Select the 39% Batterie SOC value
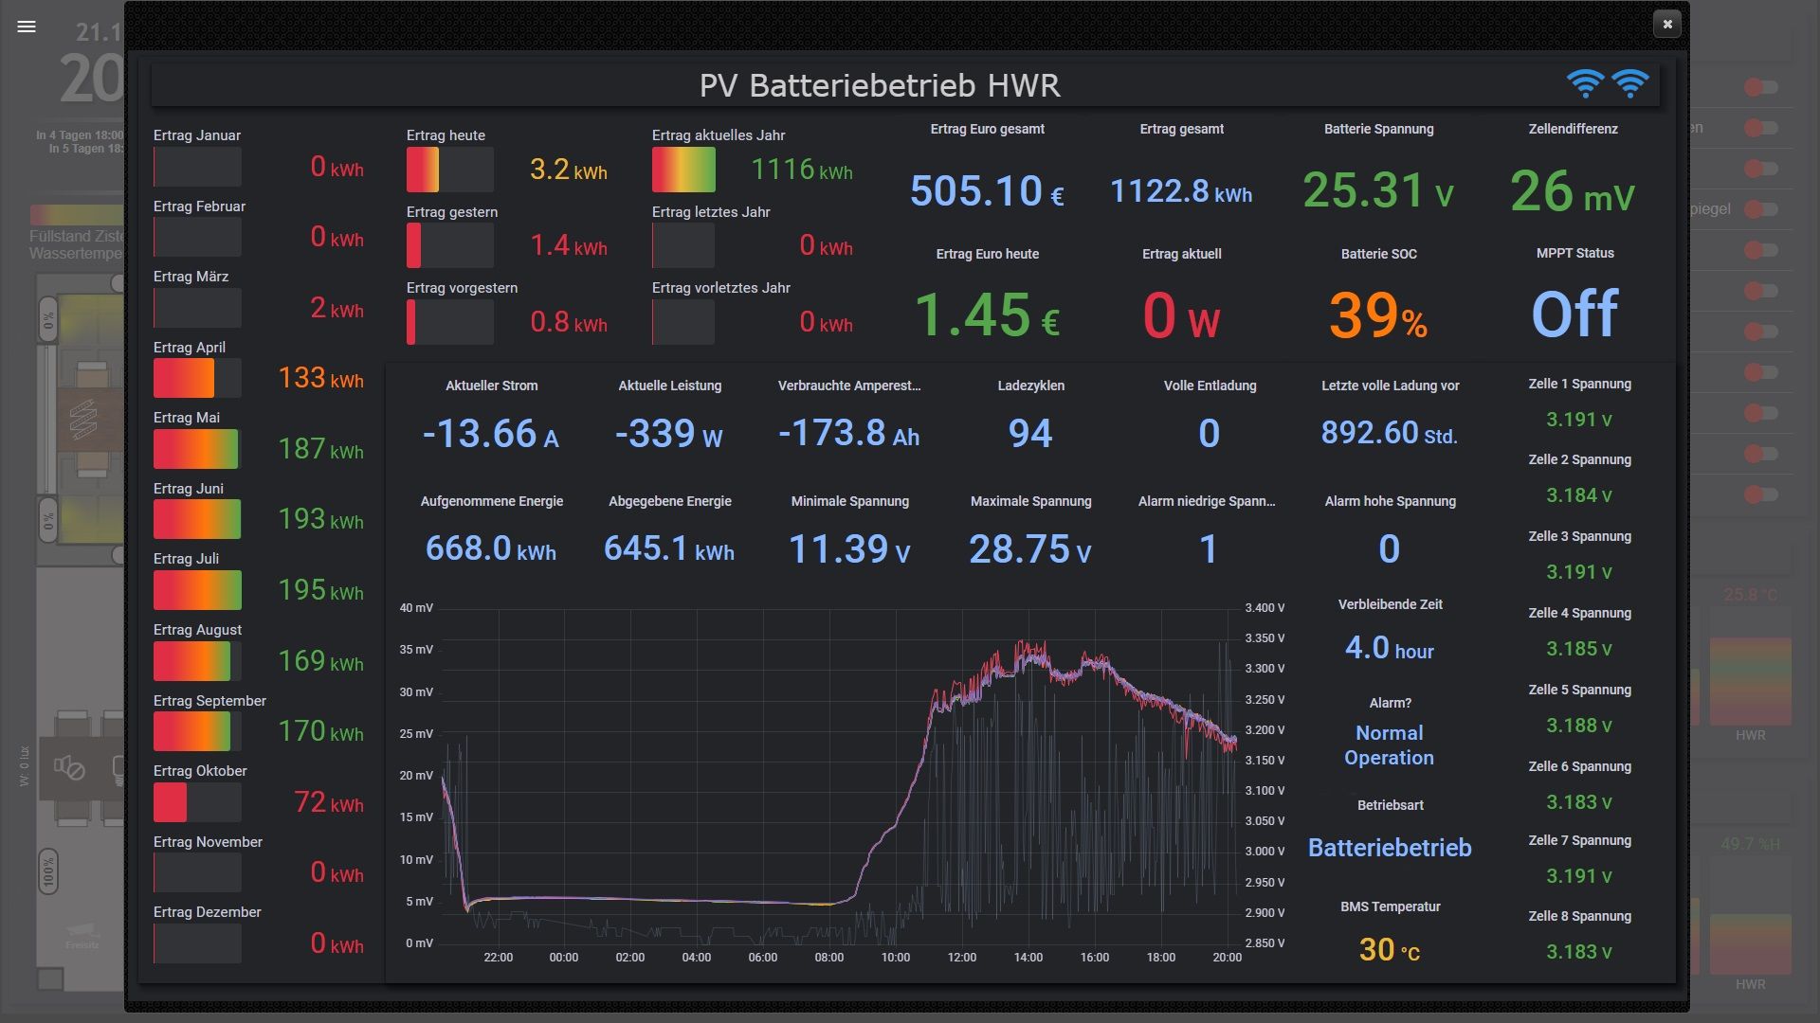Screen dimensions: 1820x1023 [x=1378, y=315]
